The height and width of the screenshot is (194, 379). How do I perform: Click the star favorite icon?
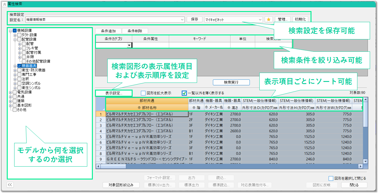click(x=269, y=19)
